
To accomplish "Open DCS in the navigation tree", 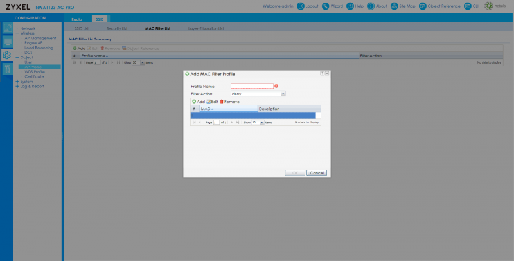I will 28,53.
